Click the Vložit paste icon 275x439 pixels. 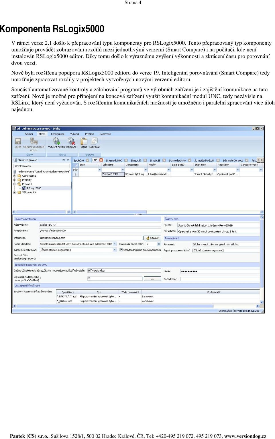tap(84, 141)
